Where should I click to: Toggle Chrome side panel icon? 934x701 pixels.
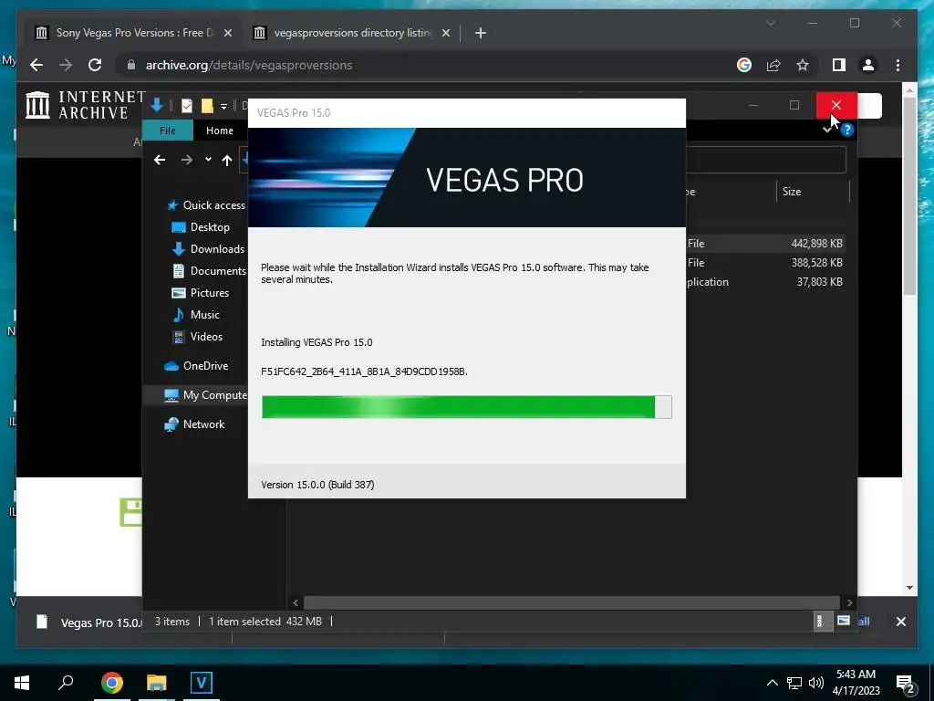tap(839, 65)
